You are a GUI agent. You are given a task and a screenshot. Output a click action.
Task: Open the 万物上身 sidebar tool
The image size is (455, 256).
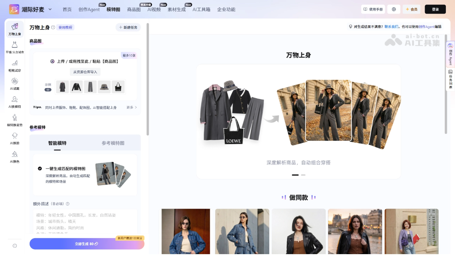point(14,29)
